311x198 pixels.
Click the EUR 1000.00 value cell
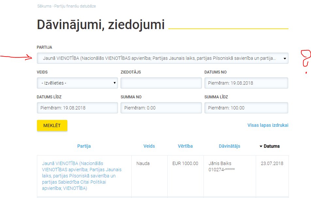point(185,163)
